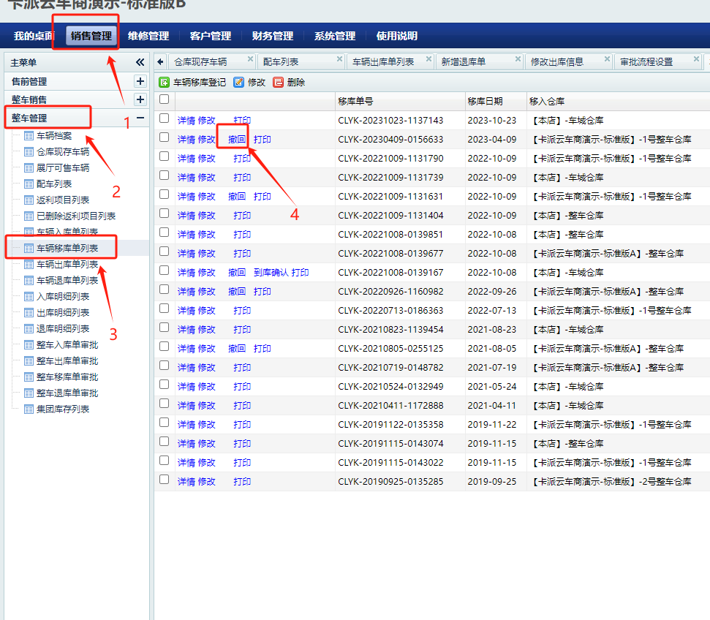This screenshot has height=620, width=710.
Task: Toggle the select-all checkbox in table header
Action: coord(165,99)
